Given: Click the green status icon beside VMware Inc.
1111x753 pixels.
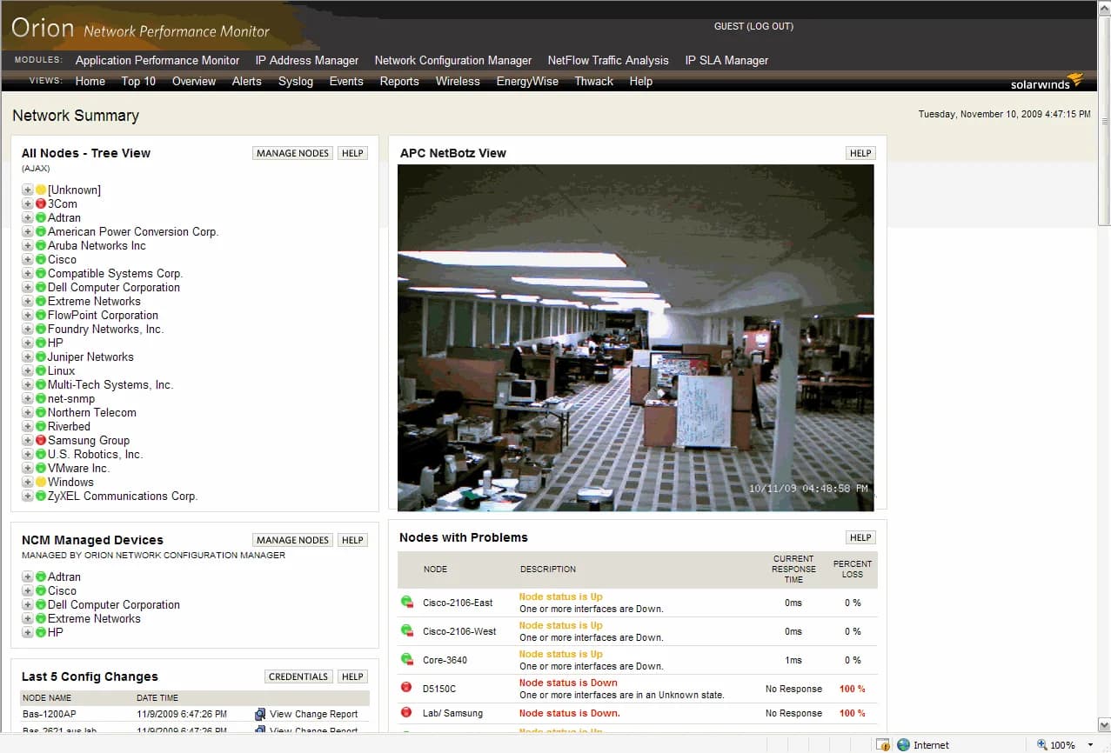Looking at the screenshot, I should 41,468.
